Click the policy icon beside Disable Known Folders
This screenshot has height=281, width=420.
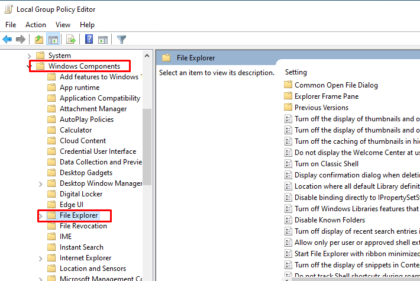(x=288, y=220)
